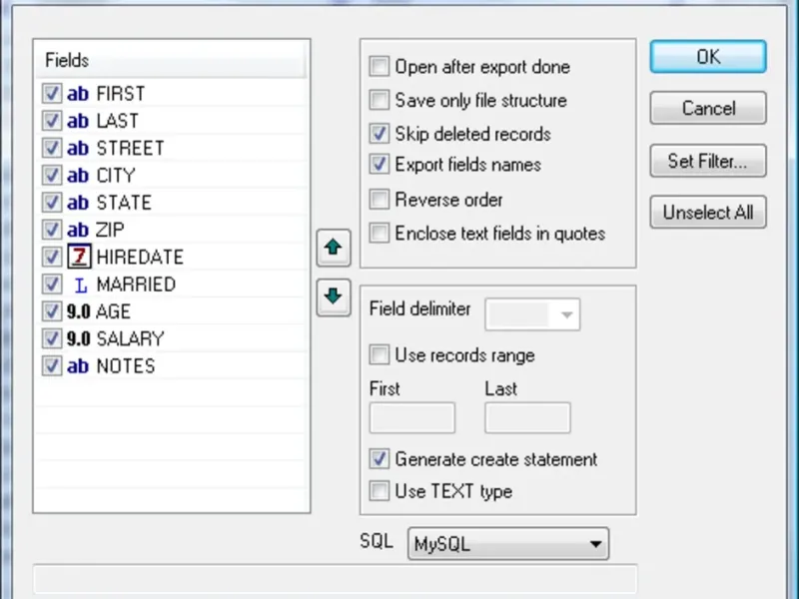Click the date type icon next to HIREDATE
Viewport: 799px width, 599px height.
point(79,257)
